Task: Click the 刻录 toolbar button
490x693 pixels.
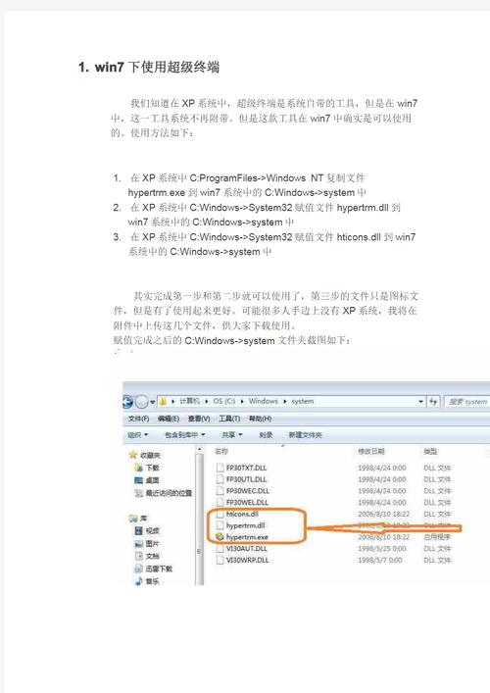Action: (x=266, y=435)
